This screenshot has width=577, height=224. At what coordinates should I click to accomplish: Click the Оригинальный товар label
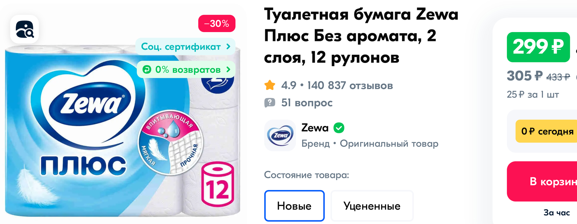point(389,144)
